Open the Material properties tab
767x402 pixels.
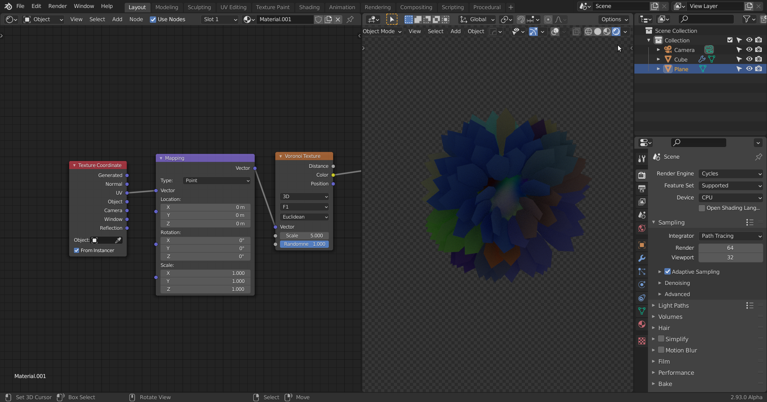click(642, 324)
